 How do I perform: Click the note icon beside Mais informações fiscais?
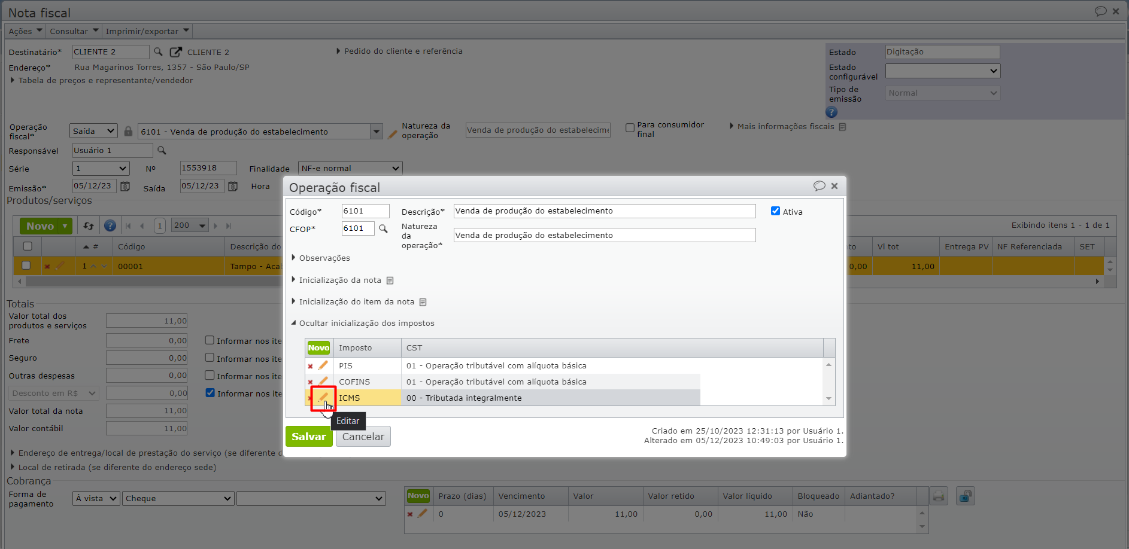coord(842,127)
